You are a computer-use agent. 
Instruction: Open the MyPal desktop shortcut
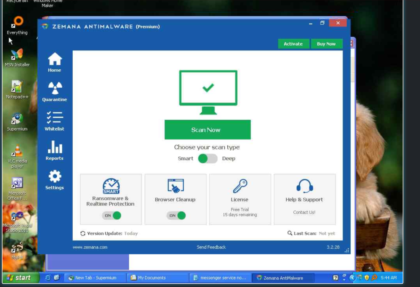tap(17, 250)
